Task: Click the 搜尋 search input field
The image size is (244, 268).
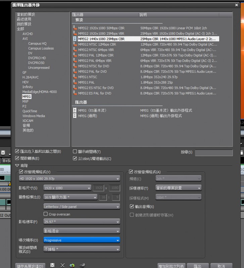Action: tap(213, 153)
